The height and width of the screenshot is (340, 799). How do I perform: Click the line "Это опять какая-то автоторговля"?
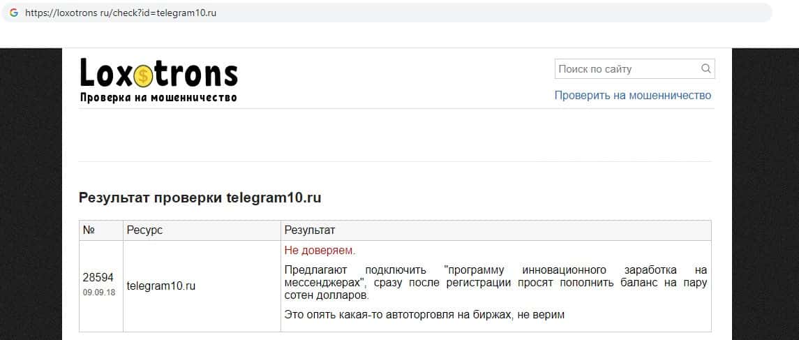424,315
